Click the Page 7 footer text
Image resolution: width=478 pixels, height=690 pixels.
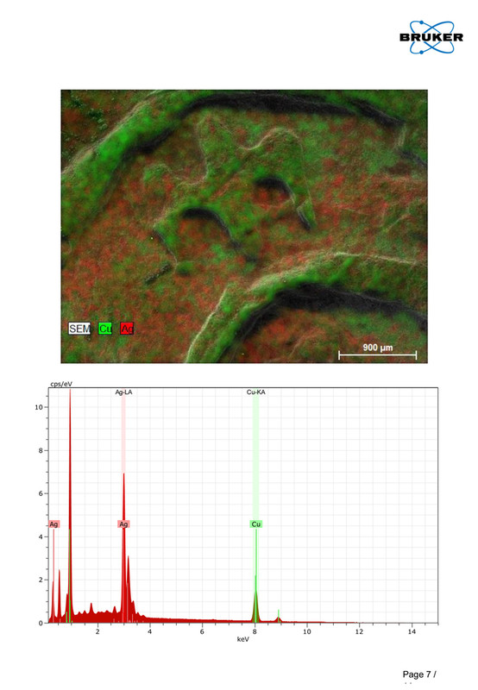pyautogui.click(x=419, y=674)
